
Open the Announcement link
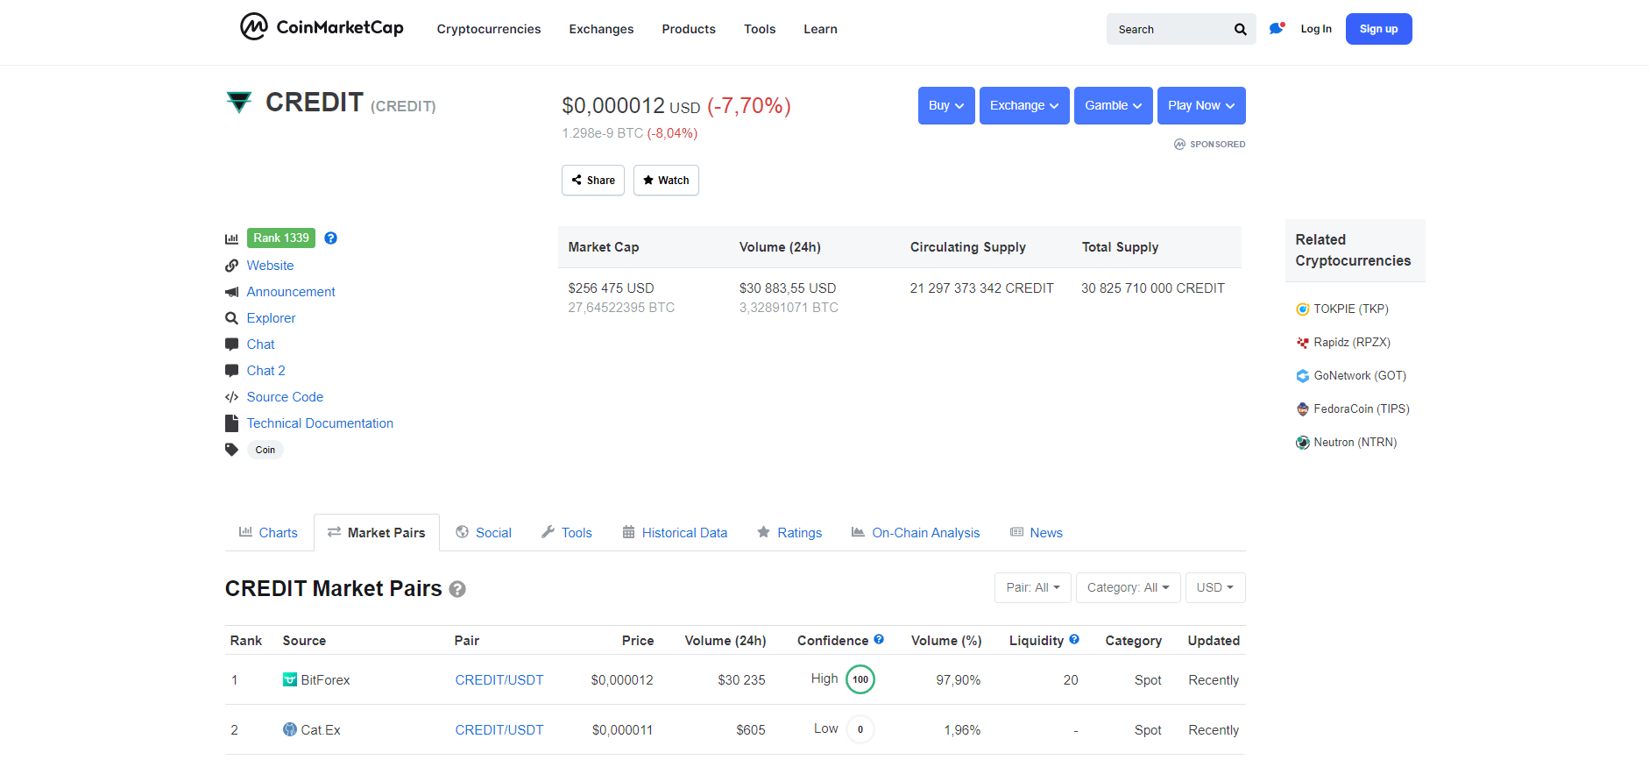[x=291, y=292]
